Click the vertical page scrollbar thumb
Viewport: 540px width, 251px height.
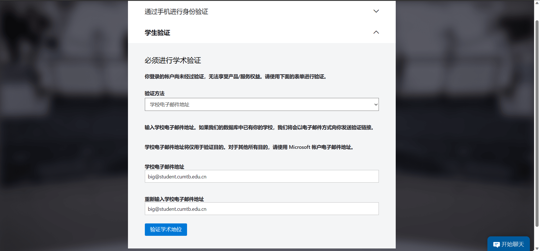[x=537, y=123]
